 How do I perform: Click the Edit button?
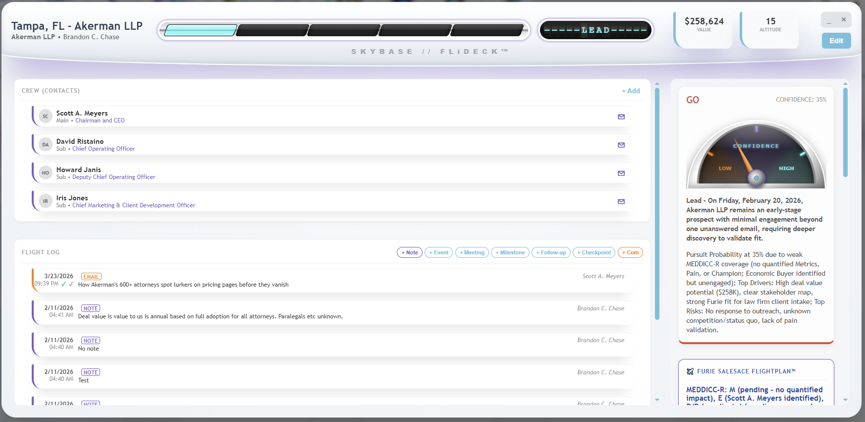[836, 41]
